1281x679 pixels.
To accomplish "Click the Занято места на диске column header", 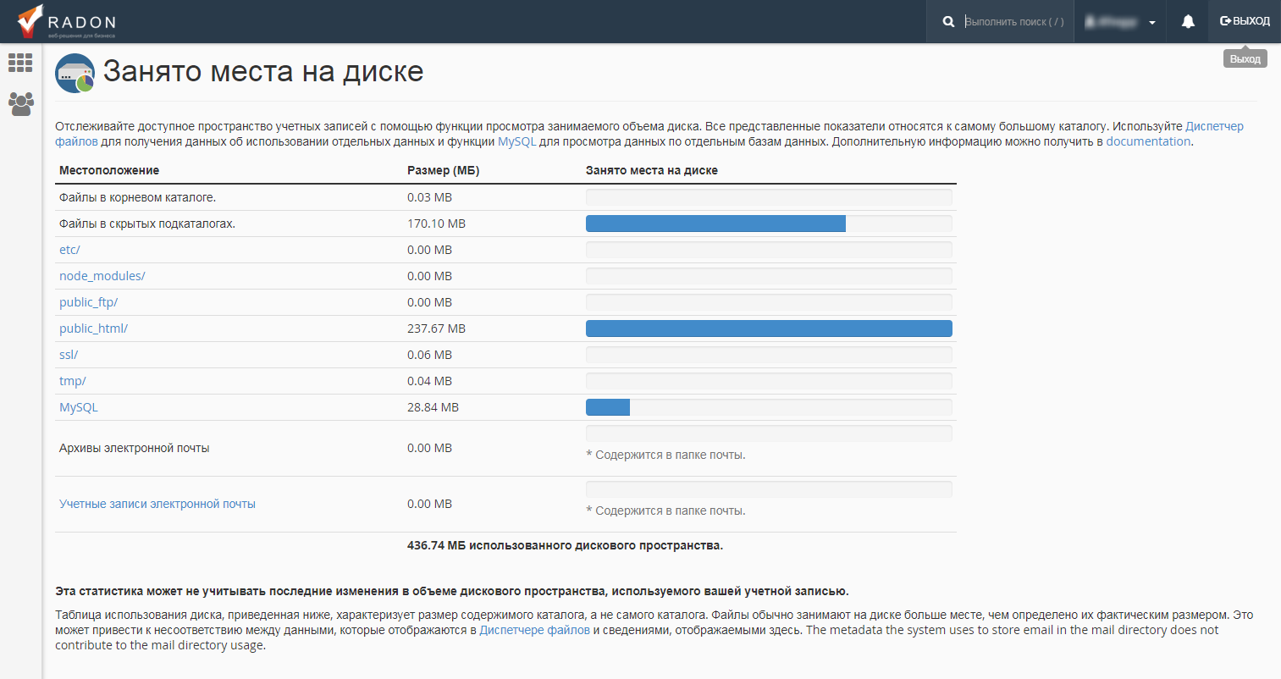I will 651,170.
